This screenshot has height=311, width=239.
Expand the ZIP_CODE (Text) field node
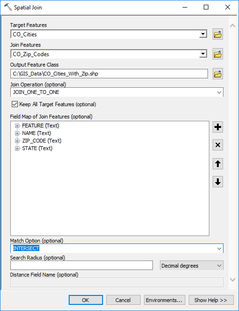(17, 141)
